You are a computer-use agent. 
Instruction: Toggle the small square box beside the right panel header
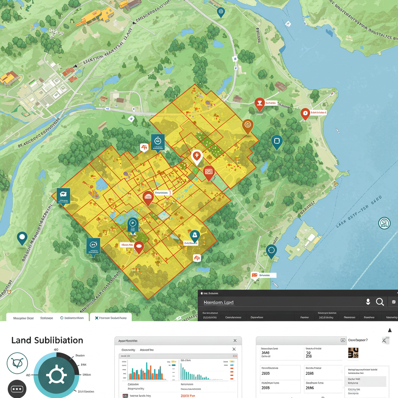pos(343,340)
